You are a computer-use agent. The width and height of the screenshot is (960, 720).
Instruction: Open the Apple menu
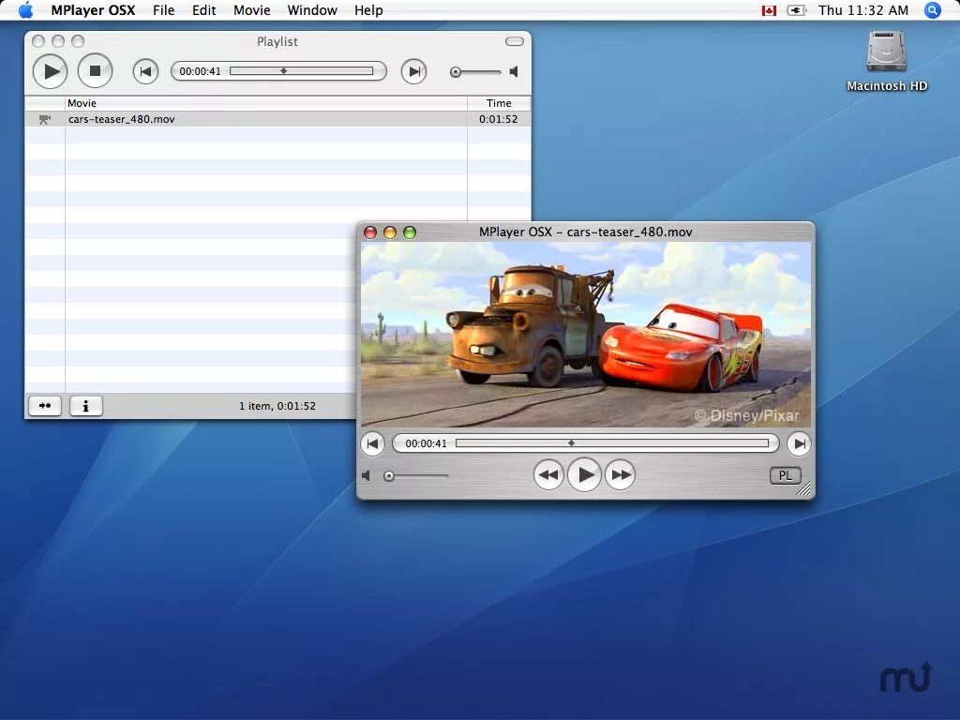[25, 10]
